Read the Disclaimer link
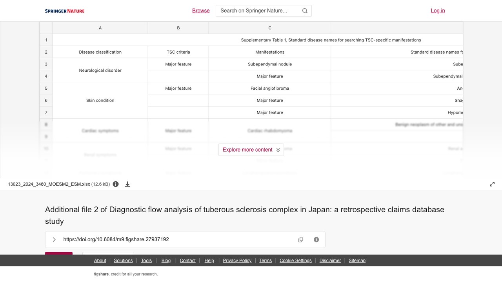The image size is (502, 282). pos(330,260)
